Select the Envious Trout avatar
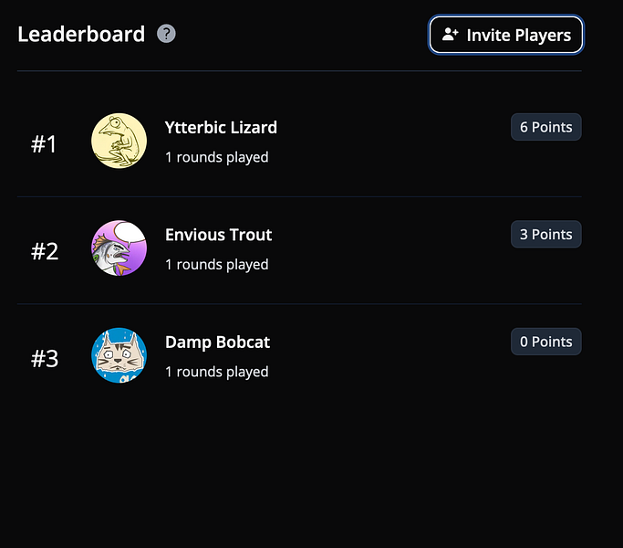 [x=119, y=248]
